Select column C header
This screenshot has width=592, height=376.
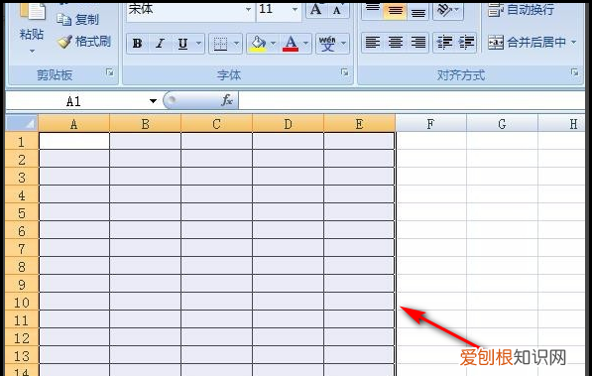click(217, 124)
